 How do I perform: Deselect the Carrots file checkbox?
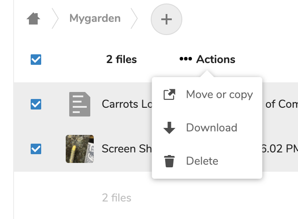tap(36, 104)
